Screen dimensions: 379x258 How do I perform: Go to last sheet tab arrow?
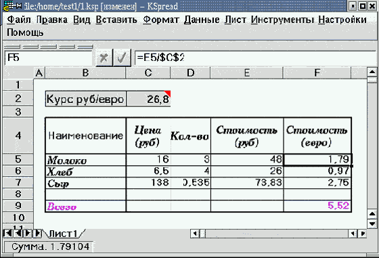pyautogui.click(x=38, y=233)
